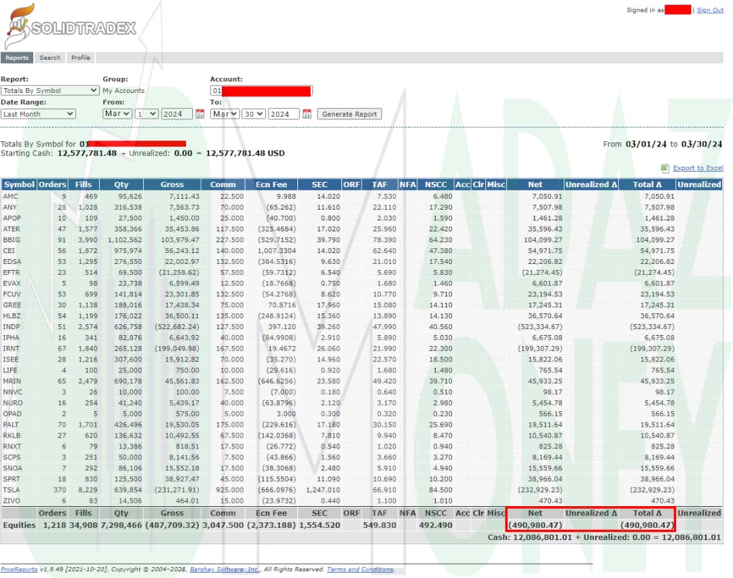Viewport: 733px width, 578px height.
Task: Click the From year field showing 2024
Action: (176, 114)
